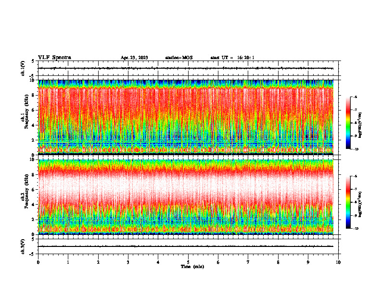
Task: Click the "10" tick on time axis
Action: pos(338,262)
